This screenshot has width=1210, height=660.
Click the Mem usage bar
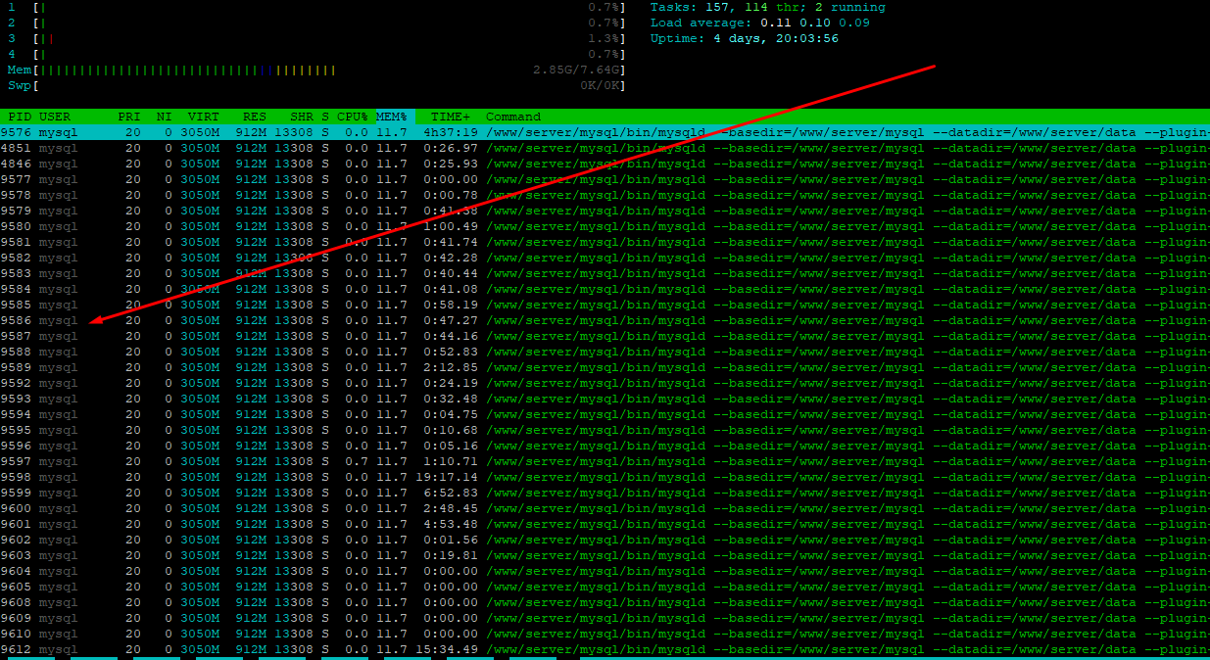316,70
